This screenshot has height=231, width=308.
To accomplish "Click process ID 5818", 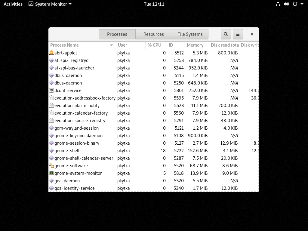I will 179,173.
